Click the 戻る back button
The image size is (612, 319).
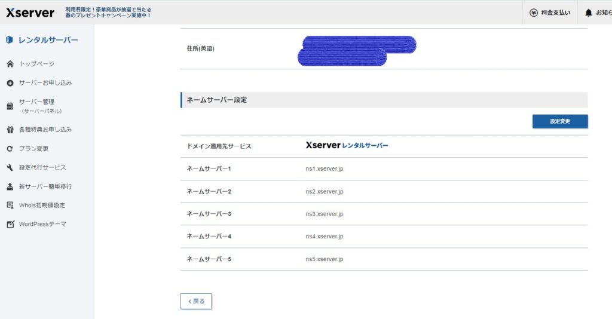[x=196, y=301]
